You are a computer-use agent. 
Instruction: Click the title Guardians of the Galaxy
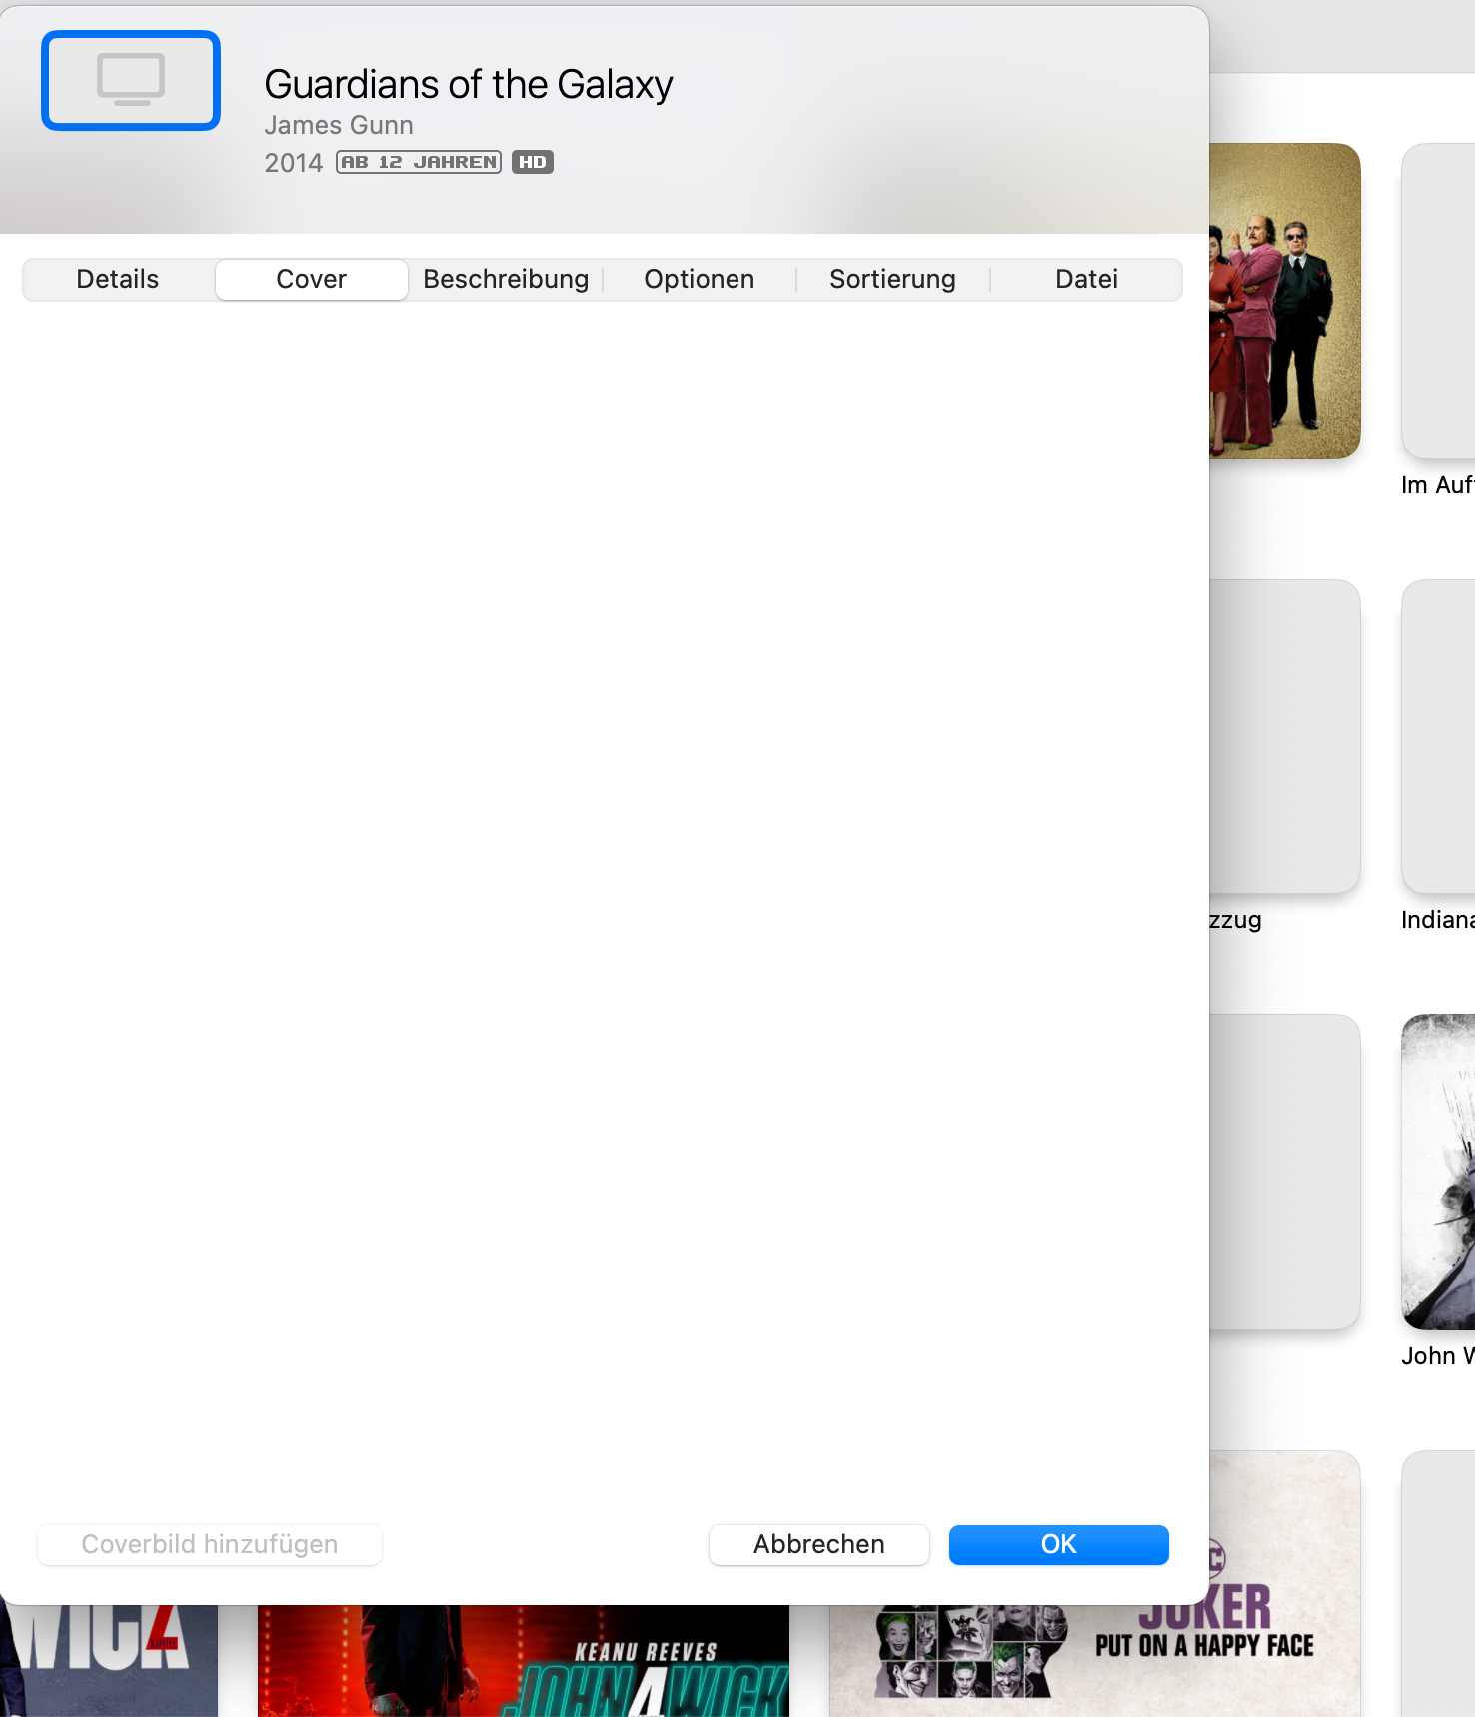coord(469,85)
